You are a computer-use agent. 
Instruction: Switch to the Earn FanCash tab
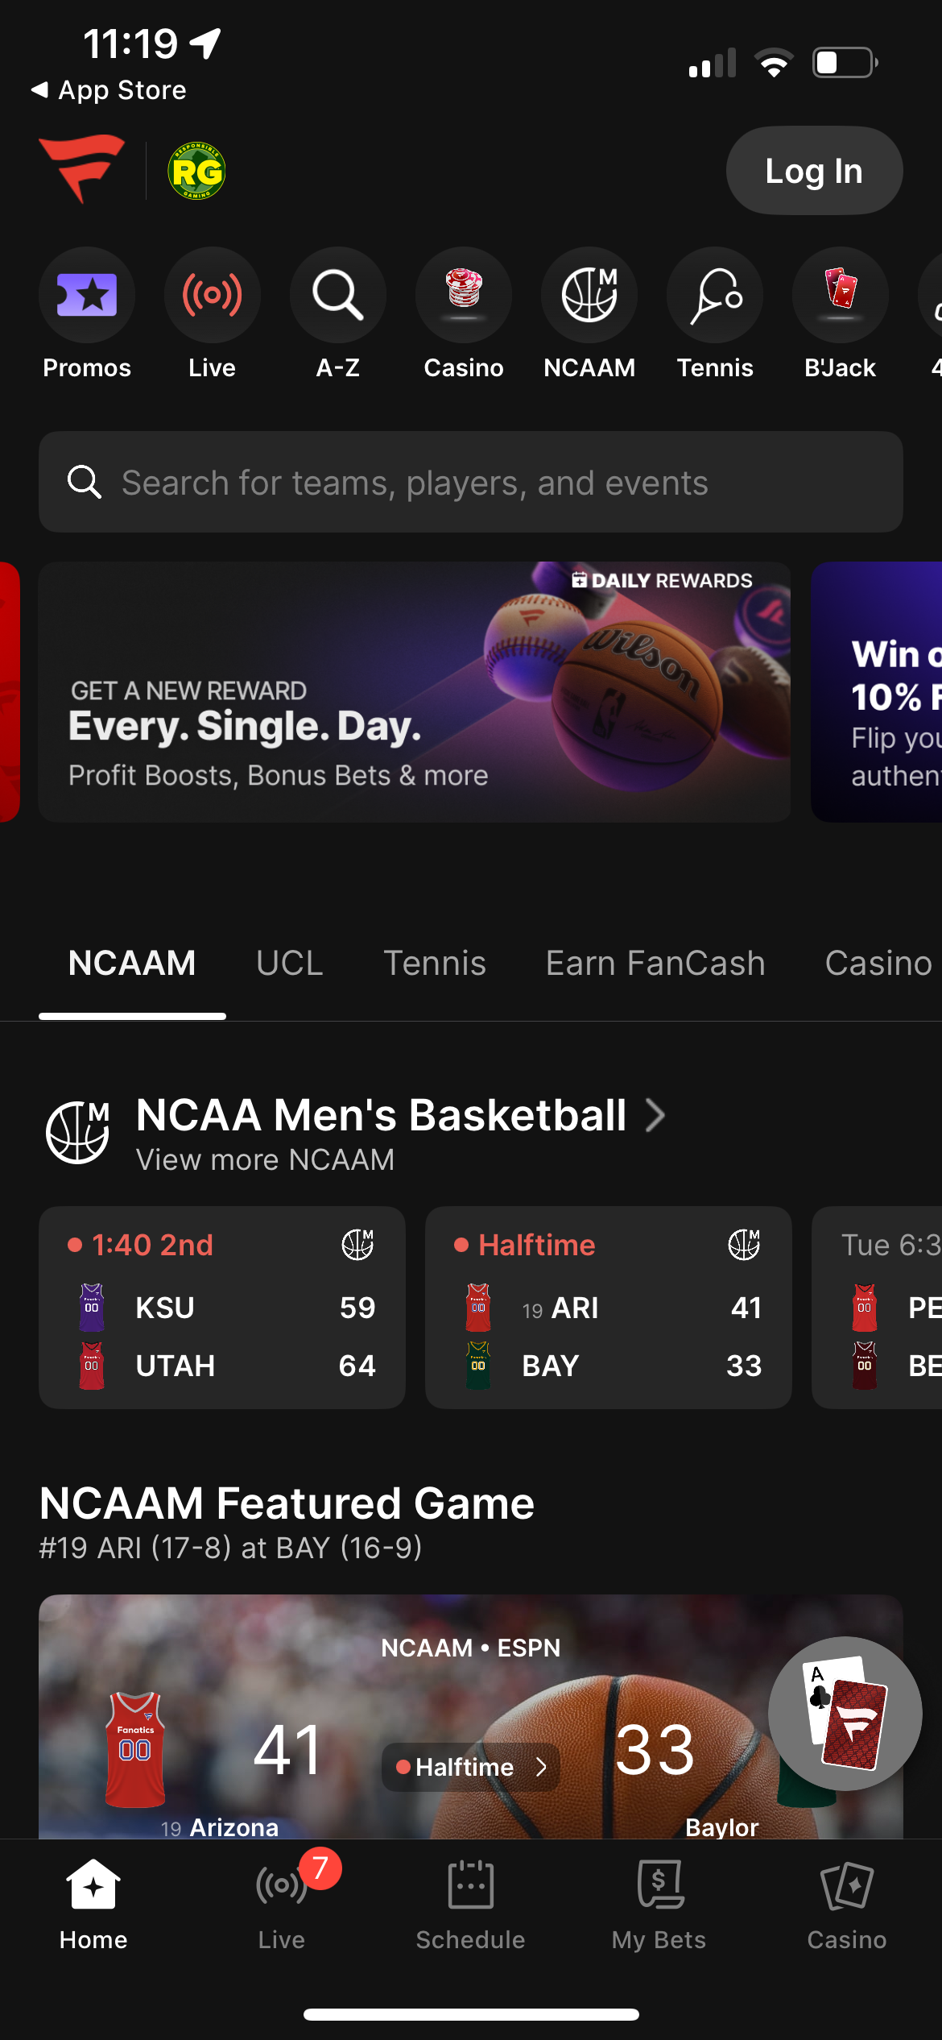(x=655, y=963)
